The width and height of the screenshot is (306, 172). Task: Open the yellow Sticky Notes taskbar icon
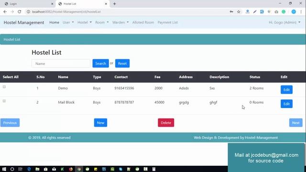click(96, 169)
